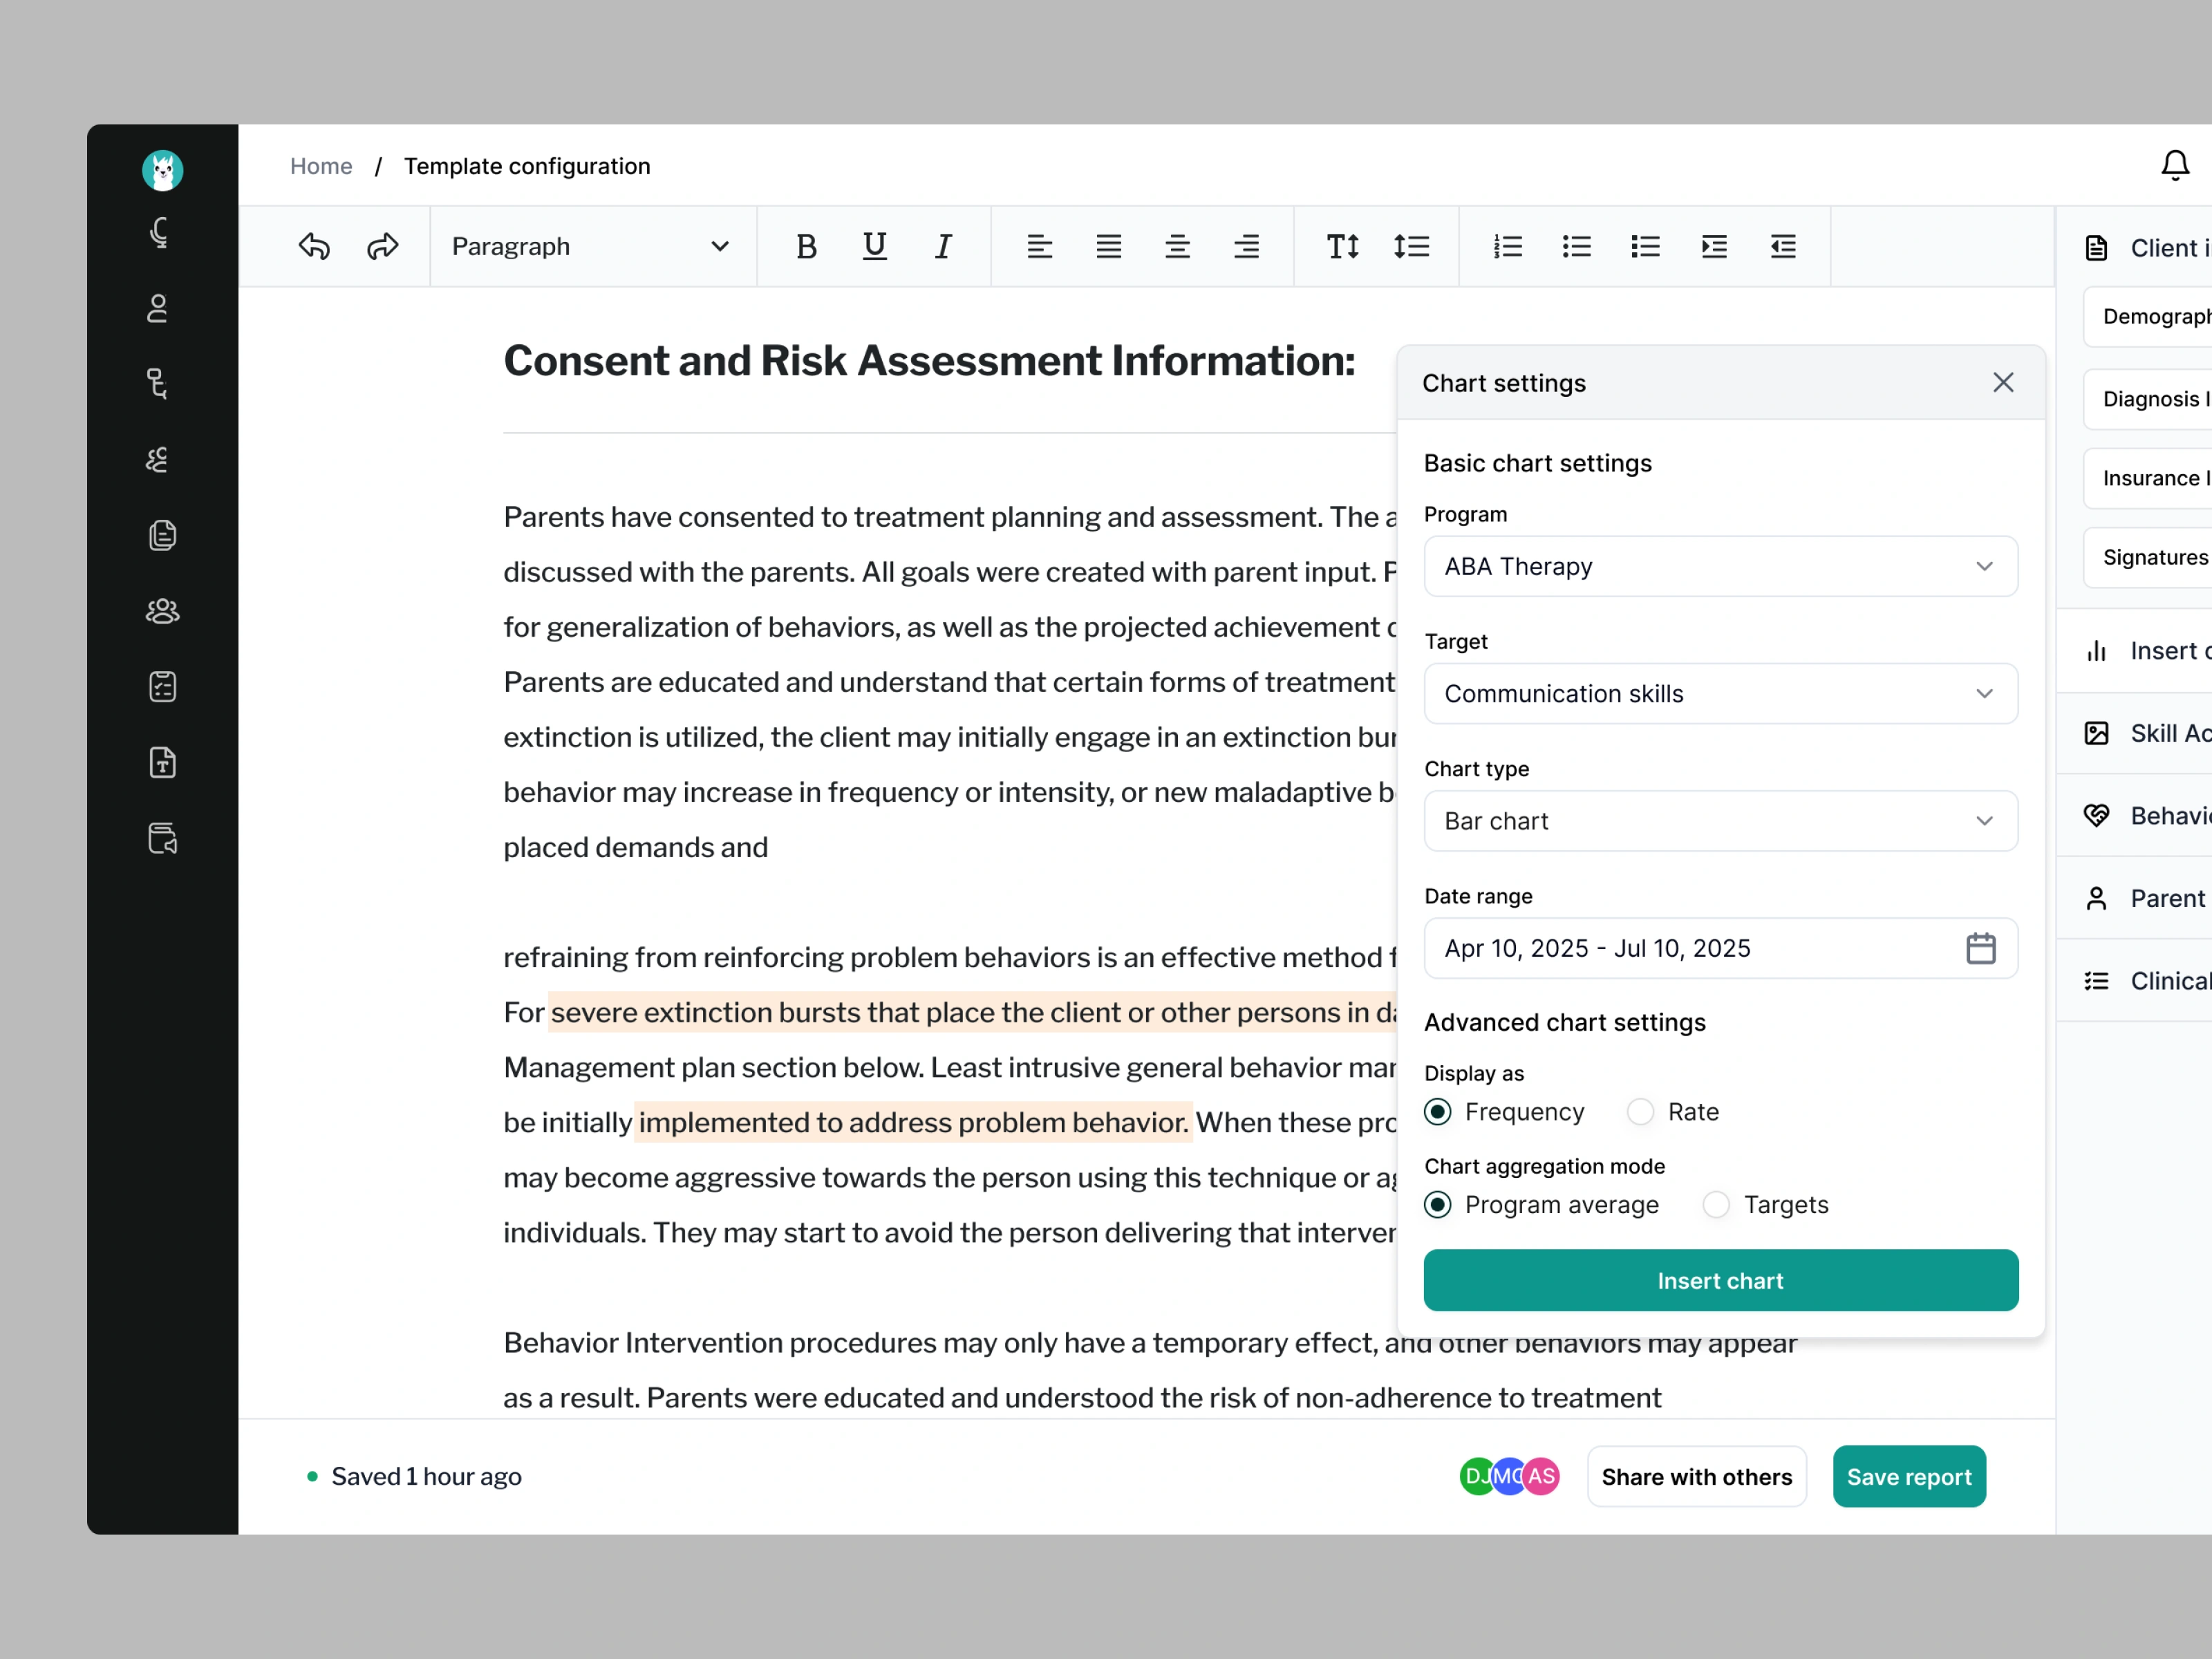Open the branching tree sidebar item
The width and height of the screenshot is (2212, 1659).
tap(157, 383)
